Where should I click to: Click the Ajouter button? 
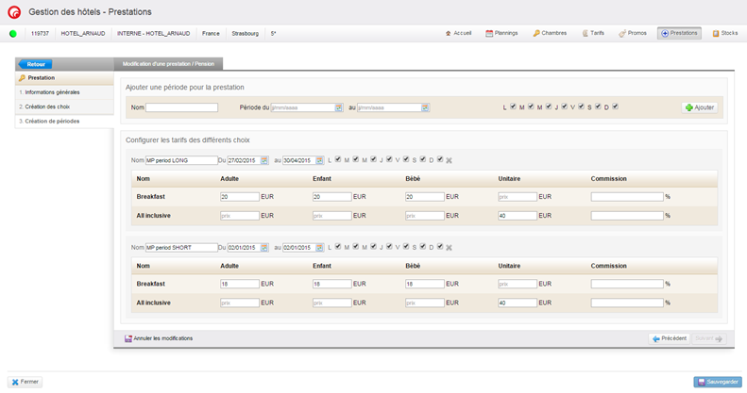click(700, 107)
